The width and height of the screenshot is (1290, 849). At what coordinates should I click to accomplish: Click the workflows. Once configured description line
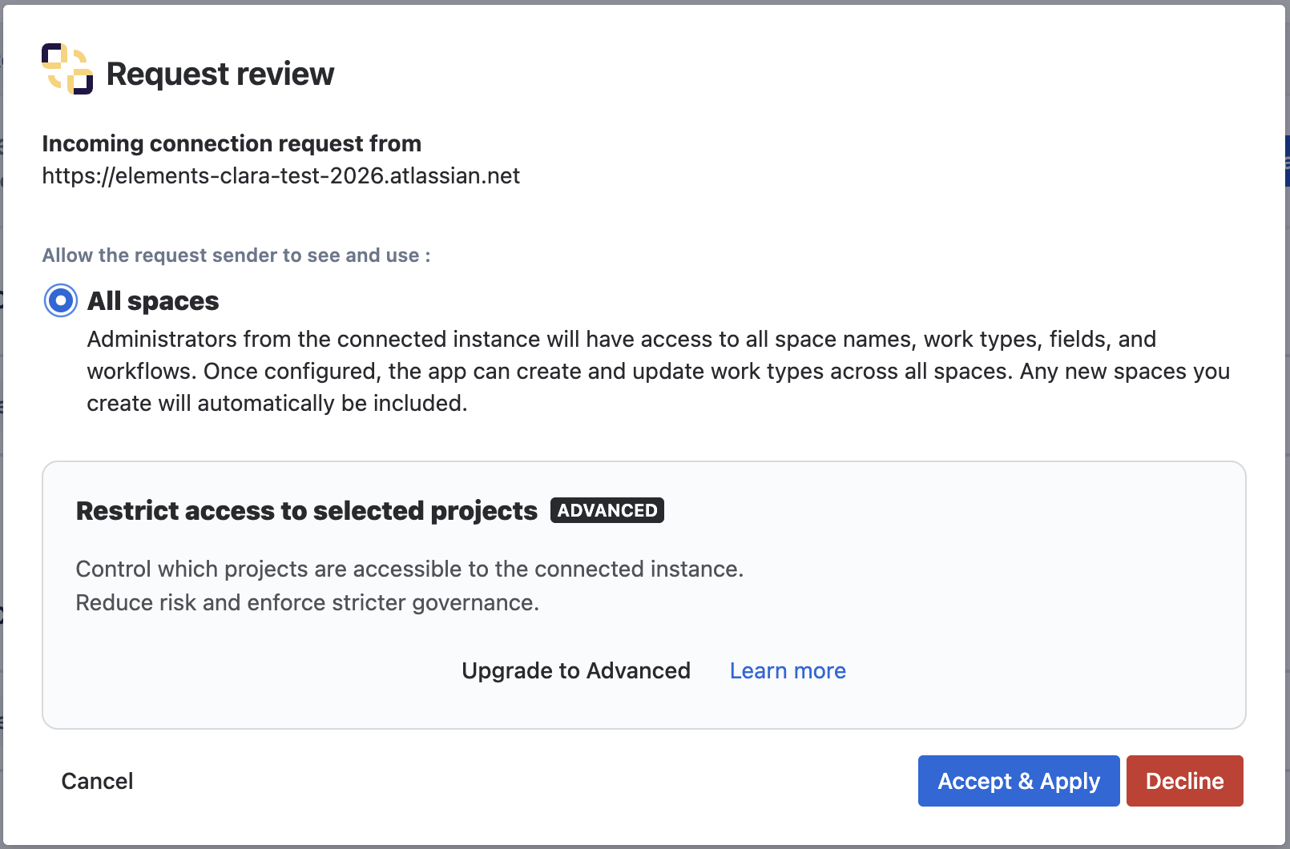658,371
